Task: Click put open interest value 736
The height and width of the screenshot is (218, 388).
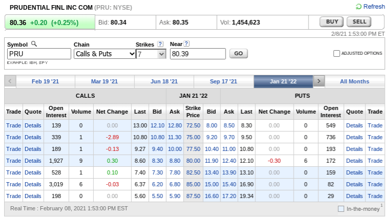Action: [331, 137]
